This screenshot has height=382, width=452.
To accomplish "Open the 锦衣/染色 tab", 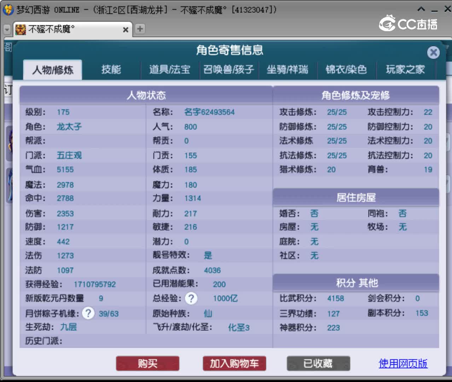I will [346, 69].
